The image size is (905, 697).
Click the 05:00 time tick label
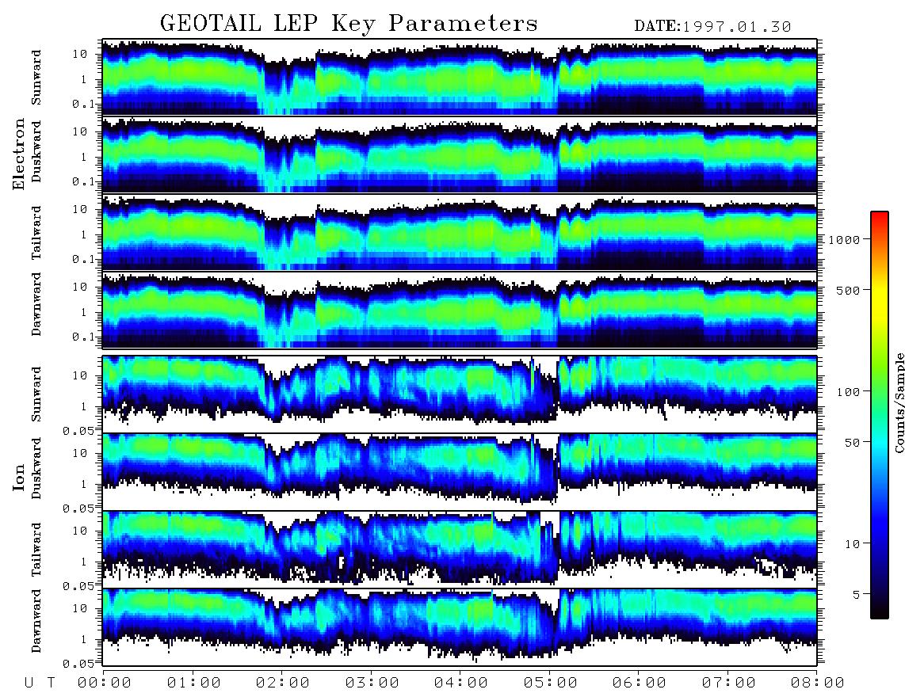click(551, 684)
